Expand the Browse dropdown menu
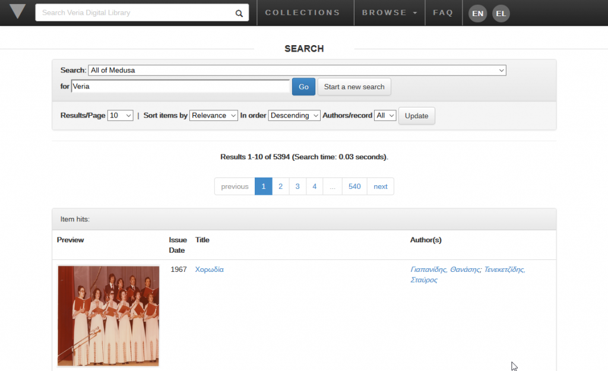Image resolution: width=608 pixels, height=371 pixels. point(389,12)
